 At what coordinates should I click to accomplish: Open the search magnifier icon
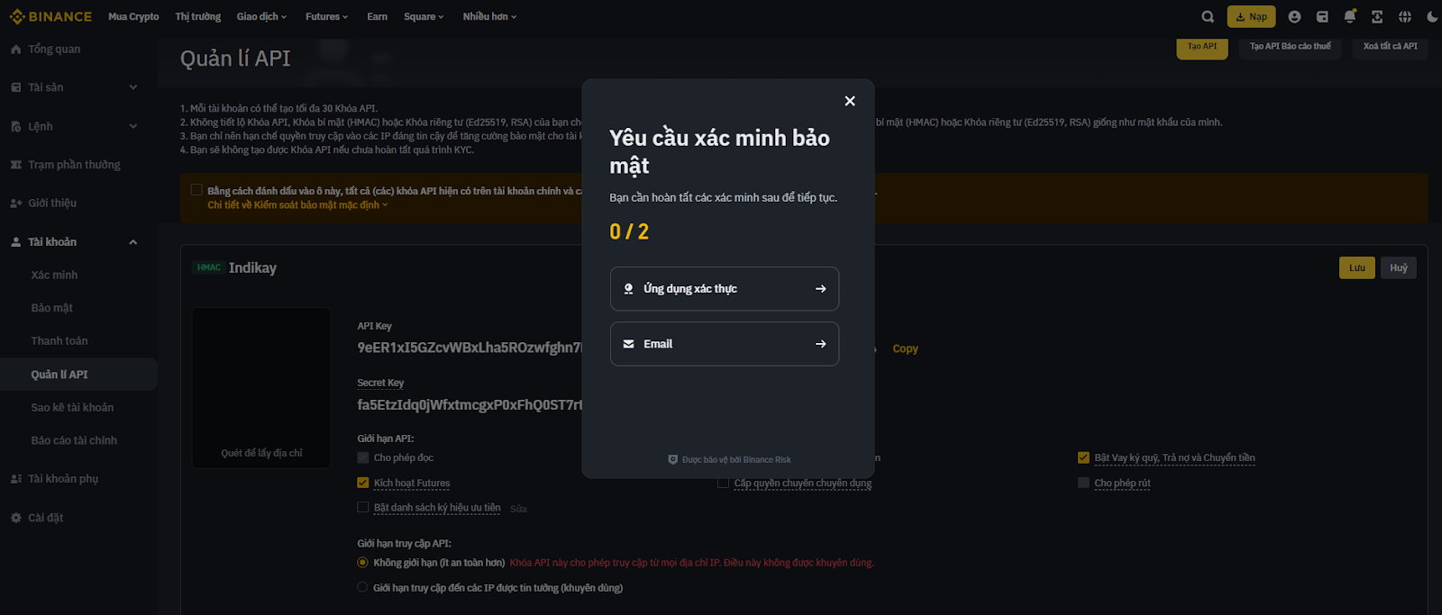[x=1208, y=16]
